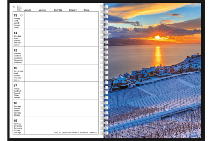
Task: Click the word "Sunday"
Action: pos(17,130)
